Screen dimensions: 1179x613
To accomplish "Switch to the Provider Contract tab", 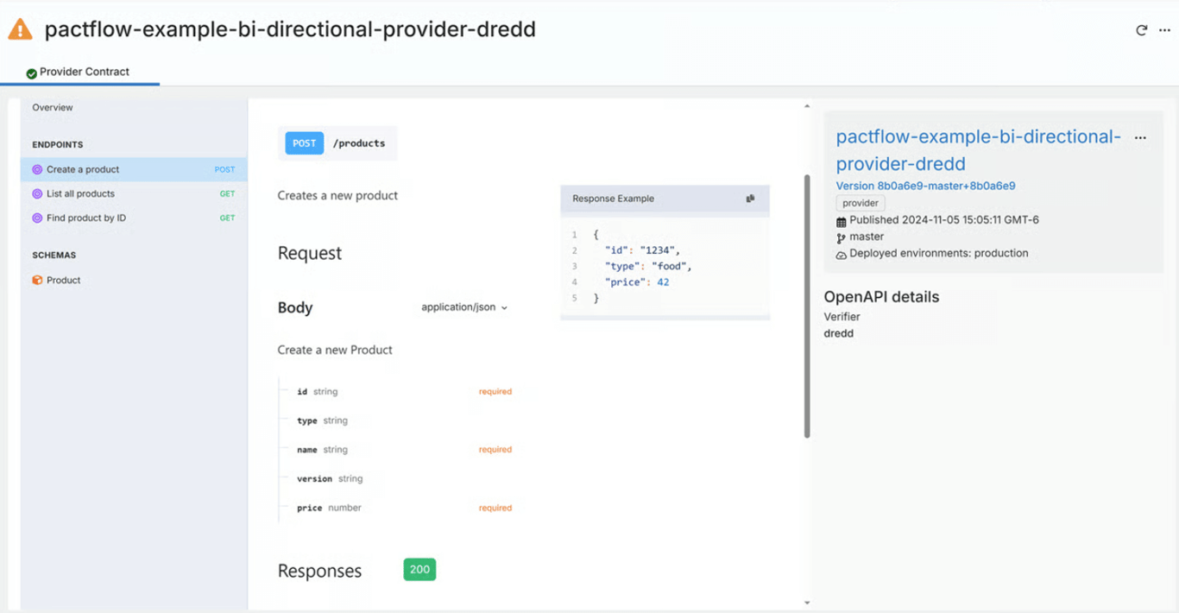I will 79,72.
